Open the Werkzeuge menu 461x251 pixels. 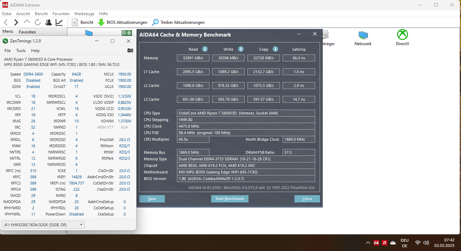[84, 14]
